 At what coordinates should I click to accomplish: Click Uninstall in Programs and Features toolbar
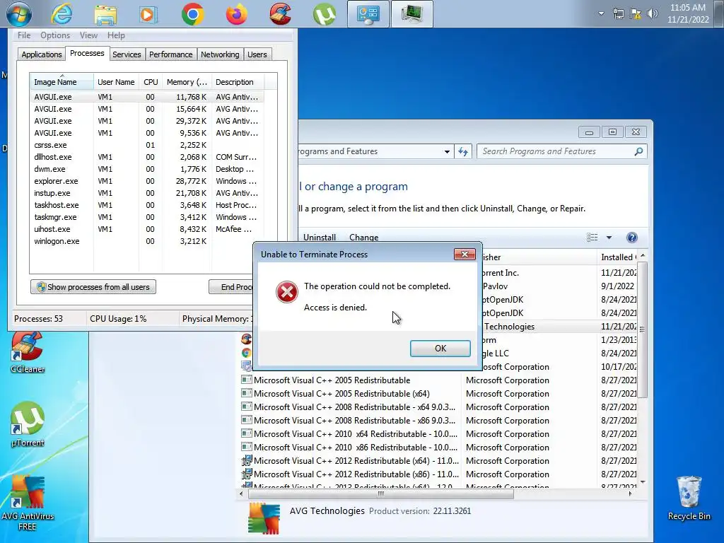point(319,238)
